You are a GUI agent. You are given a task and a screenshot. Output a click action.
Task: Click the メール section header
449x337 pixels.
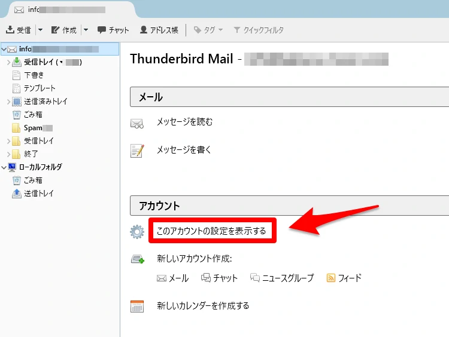(290, 97)
